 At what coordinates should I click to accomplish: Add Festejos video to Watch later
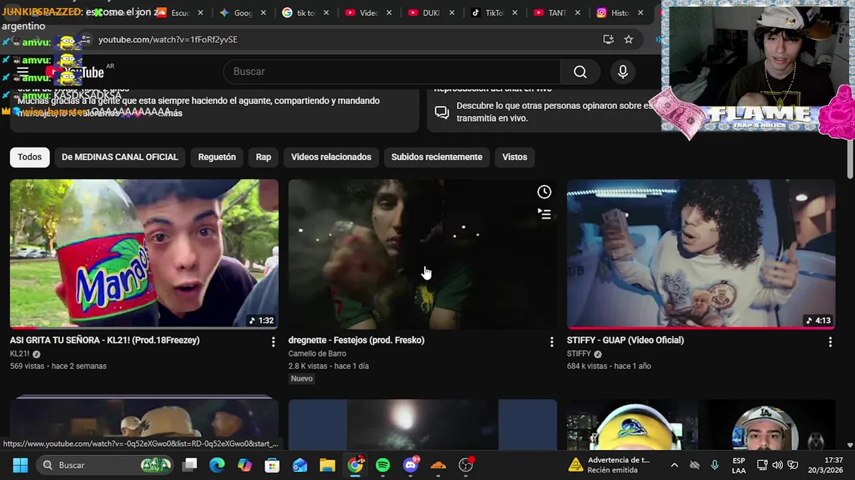(544, 192)
